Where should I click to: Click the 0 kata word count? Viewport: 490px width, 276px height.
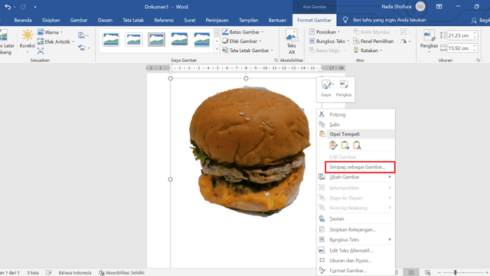click(33, 273)
